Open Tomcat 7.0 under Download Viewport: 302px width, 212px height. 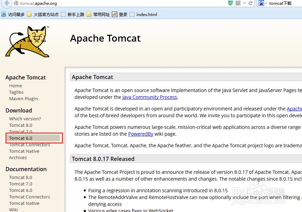pos(21,132)
